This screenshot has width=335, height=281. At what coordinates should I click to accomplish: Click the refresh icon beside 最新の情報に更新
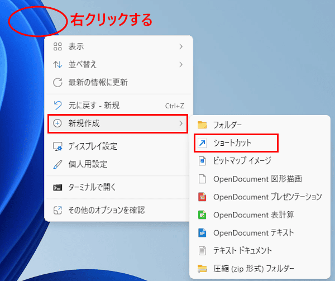[x=58, y=82]
